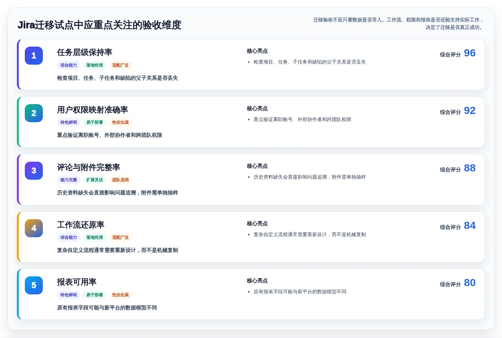The width and height of the screenshot is (502, 338).
Task: Click the bullet 复杂自定义流程通常需要重新设计，而不是机械复制
Action: pos(310,234)
